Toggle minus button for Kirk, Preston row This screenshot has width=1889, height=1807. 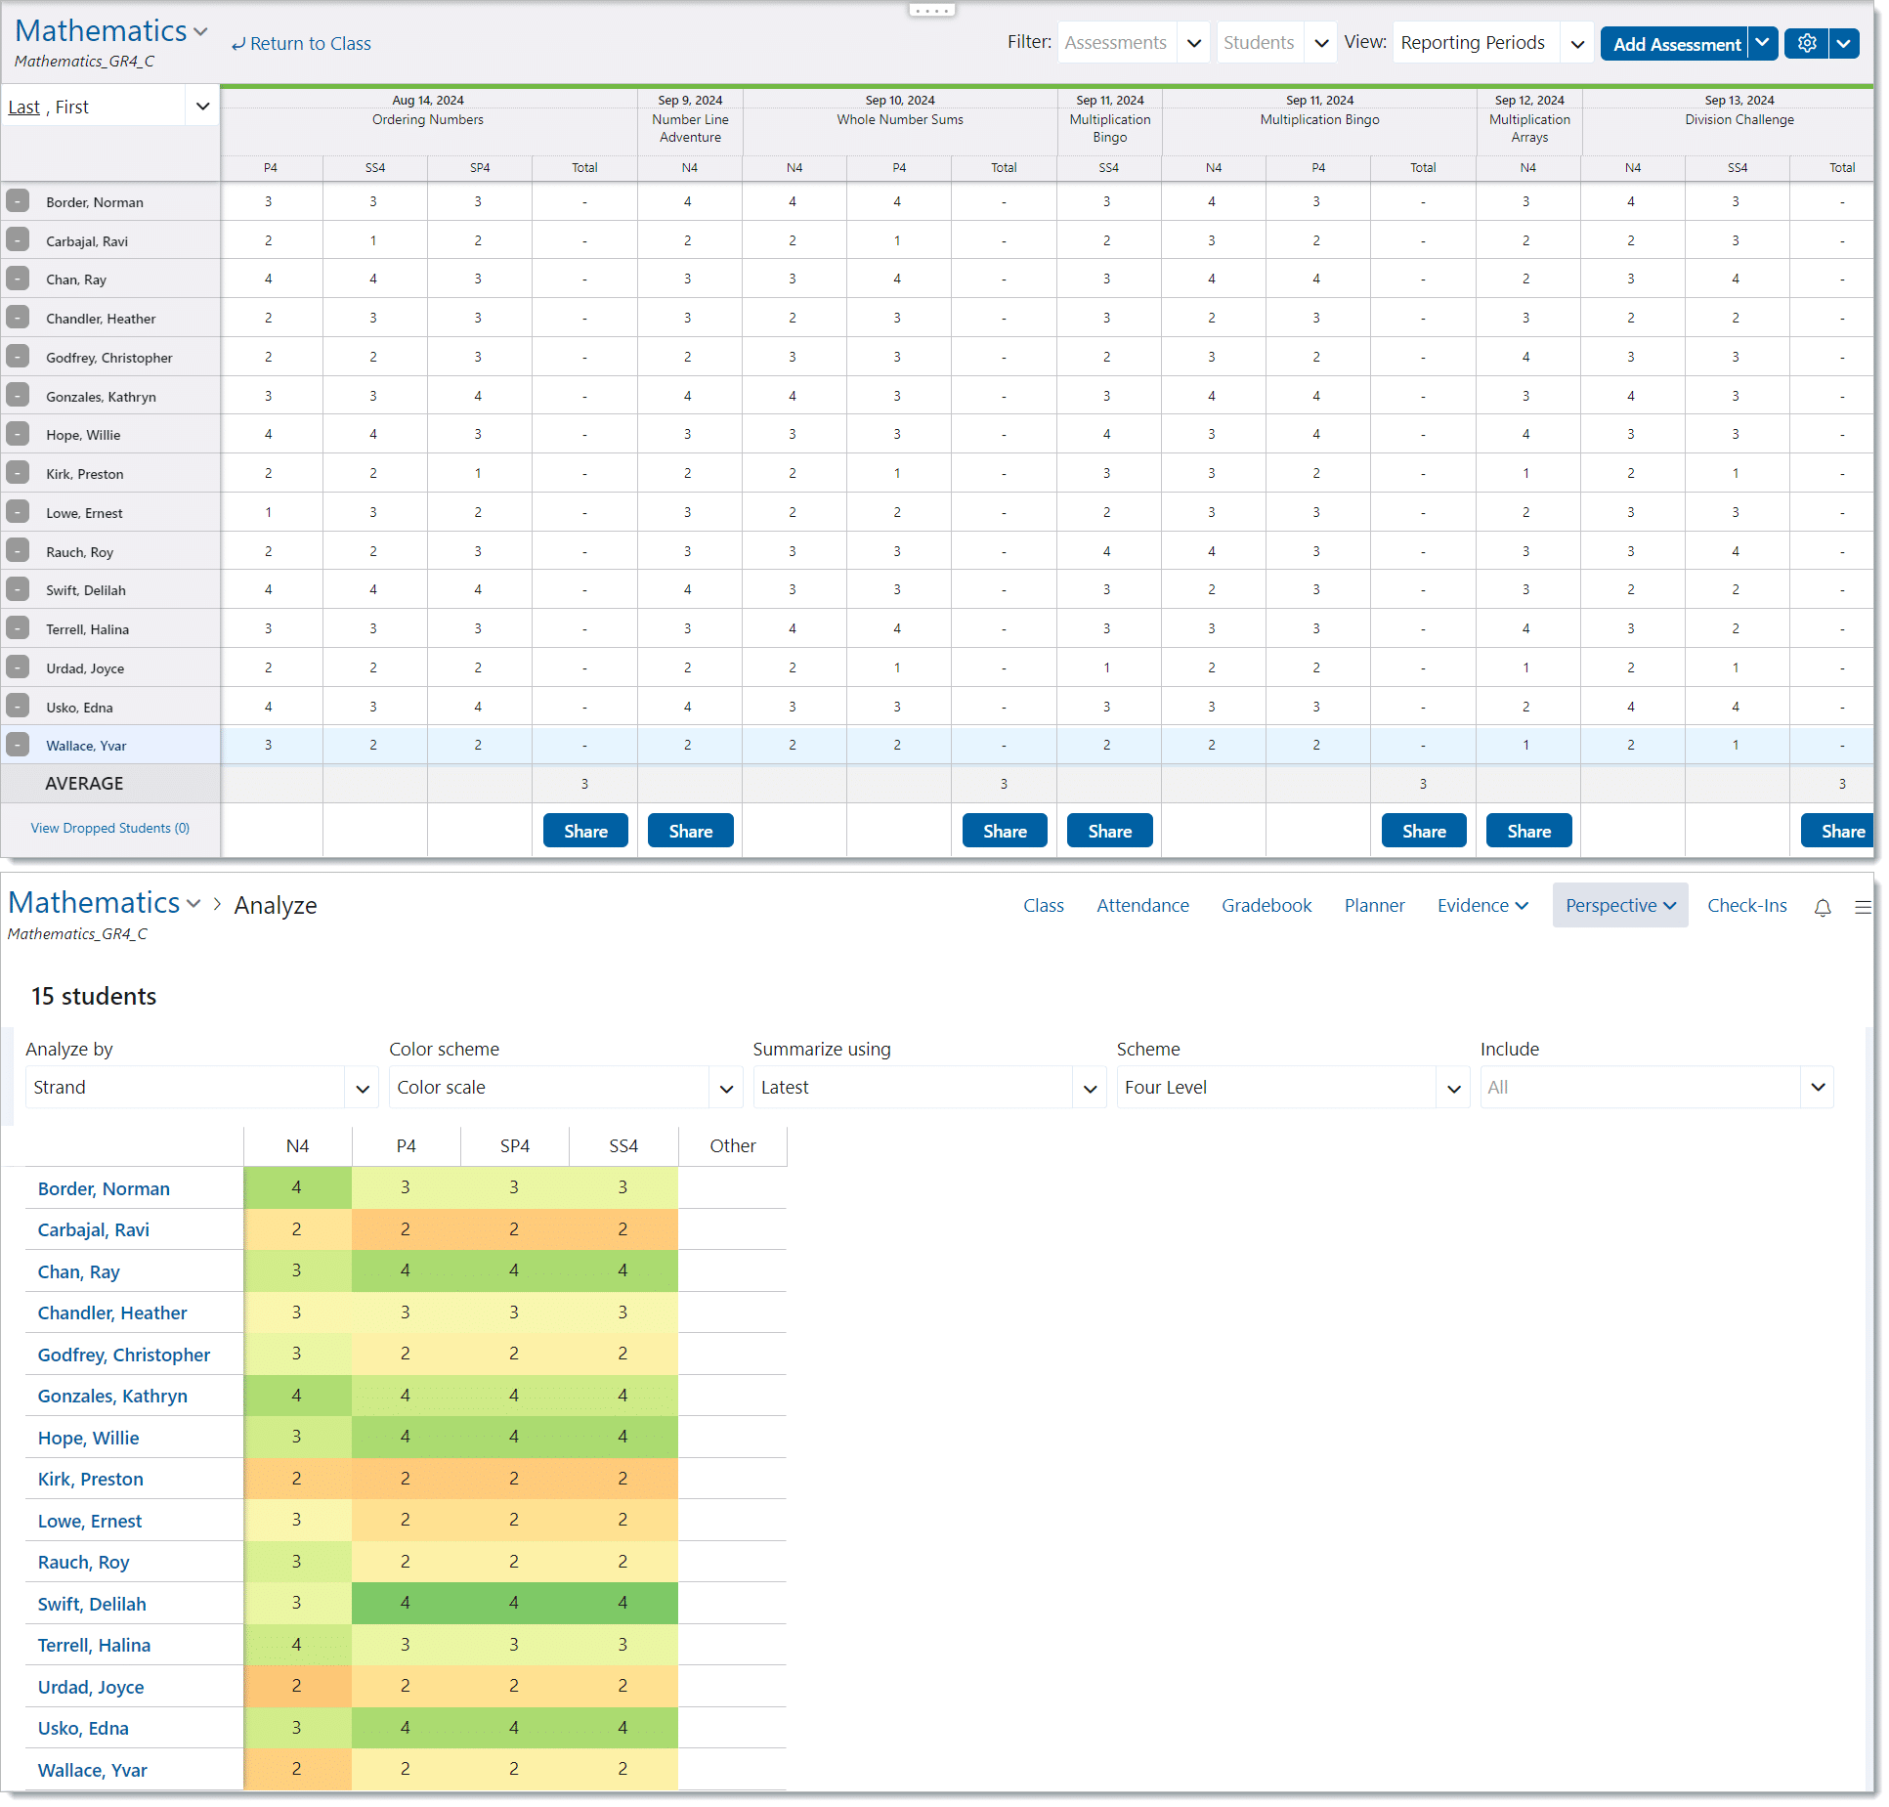[x=18, y=473]
